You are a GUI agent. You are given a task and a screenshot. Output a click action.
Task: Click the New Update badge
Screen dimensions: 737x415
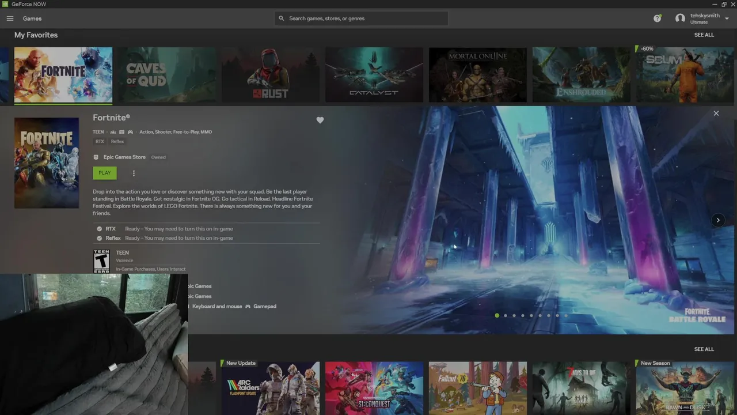point(240,363)
